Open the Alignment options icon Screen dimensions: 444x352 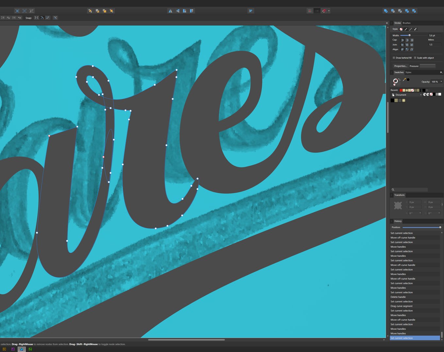[x=251, y=11]
